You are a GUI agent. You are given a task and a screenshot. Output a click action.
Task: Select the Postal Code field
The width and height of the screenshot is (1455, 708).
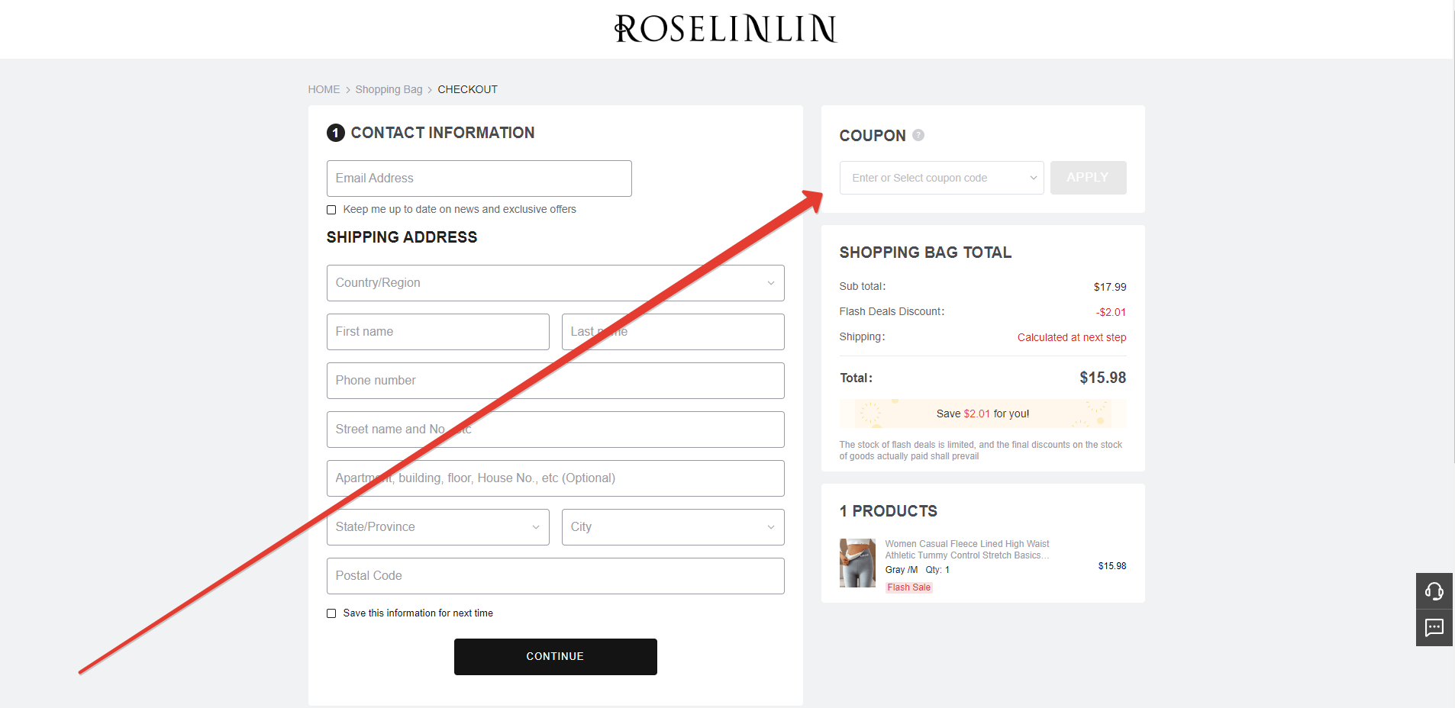click(x=555, y=576)
